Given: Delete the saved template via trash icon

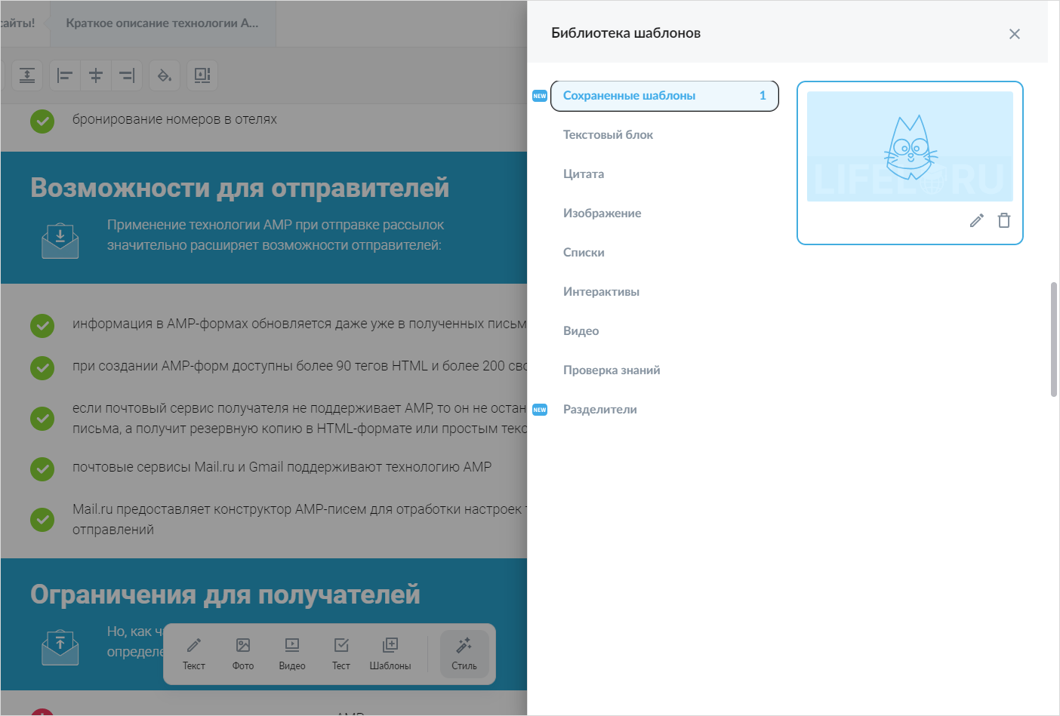Looking at the screenshot, I should pos(1004,220).
